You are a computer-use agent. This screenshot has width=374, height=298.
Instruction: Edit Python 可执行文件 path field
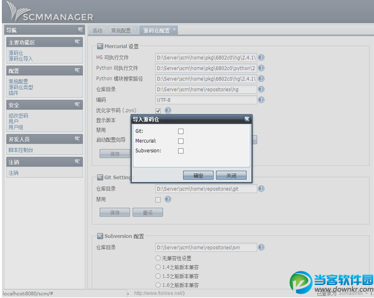206,68
